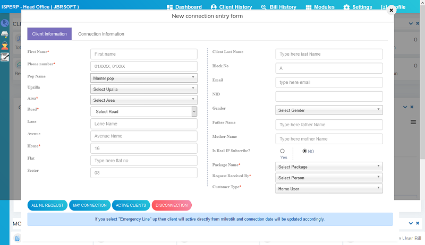Viewport: 425px width, 245px height.
Task: Click the Client Last Name field
Action: tap(329, 54)
